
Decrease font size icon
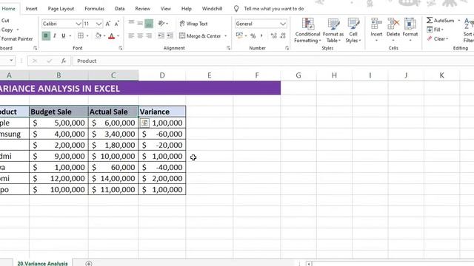pyautogui.click(x=117, y=24)
